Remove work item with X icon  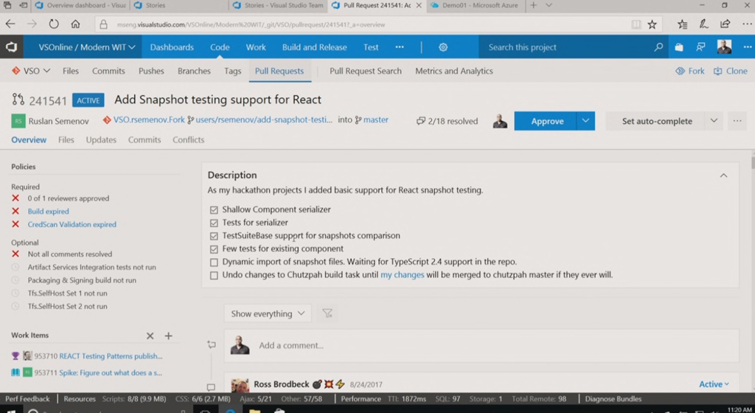click(150, 336)
